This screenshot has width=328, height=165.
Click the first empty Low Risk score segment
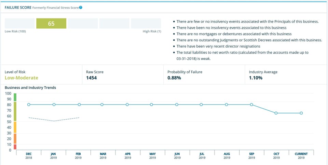pyautogui.click(x=20, y=24)
